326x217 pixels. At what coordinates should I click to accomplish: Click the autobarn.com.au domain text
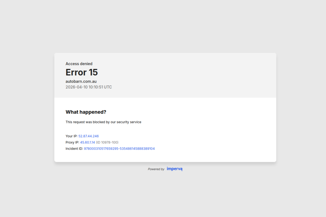(x=81, y=81)
